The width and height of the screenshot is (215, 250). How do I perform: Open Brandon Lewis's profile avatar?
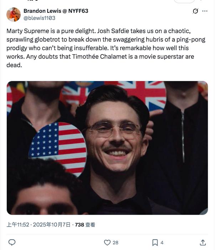(14, 14)
